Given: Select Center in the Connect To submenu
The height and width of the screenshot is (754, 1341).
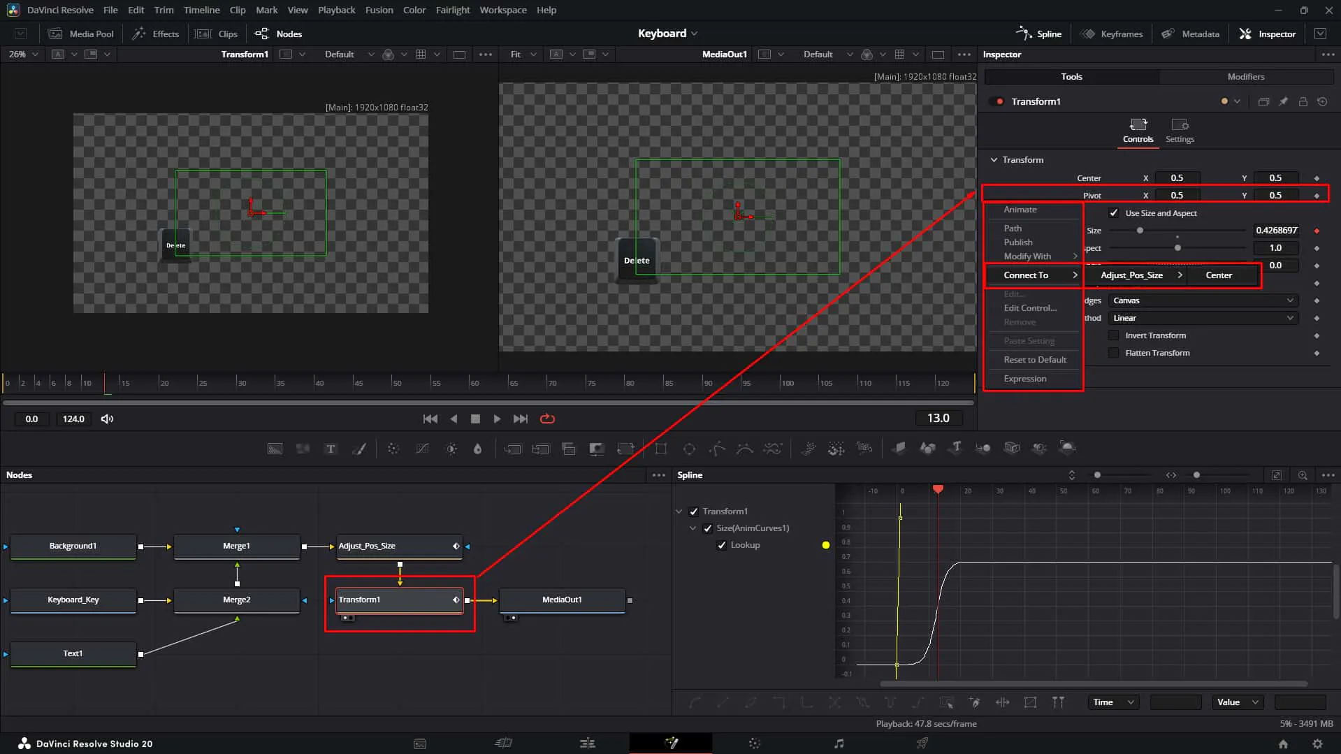Looking at the screenshot, I should tap(1219, 275).
